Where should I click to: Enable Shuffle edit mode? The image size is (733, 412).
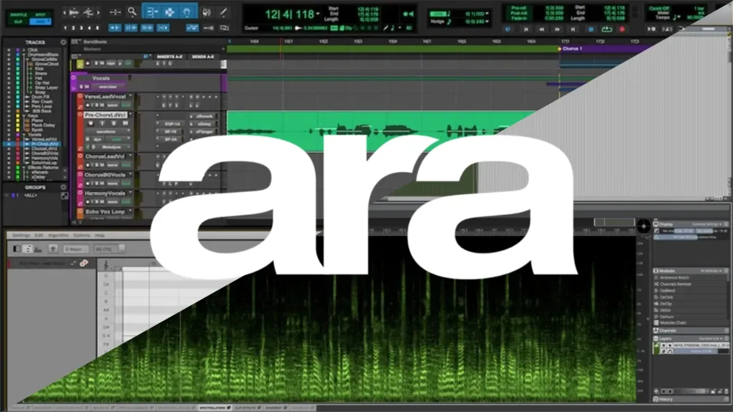click(x=18, y=15)
